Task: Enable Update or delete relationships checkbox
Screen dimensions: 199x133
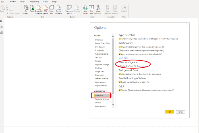Action: [120, 51]
